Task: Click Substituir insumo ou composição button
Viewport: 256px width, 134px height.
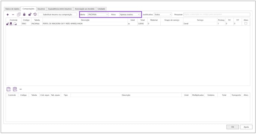Action: pos(57,14)
